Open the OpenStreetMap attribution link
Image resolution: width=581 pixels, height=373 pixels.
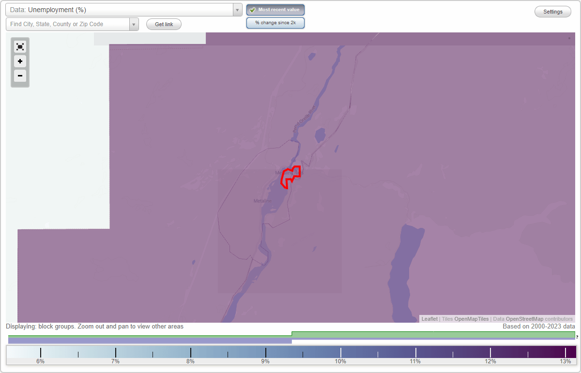tap(524, 319)
